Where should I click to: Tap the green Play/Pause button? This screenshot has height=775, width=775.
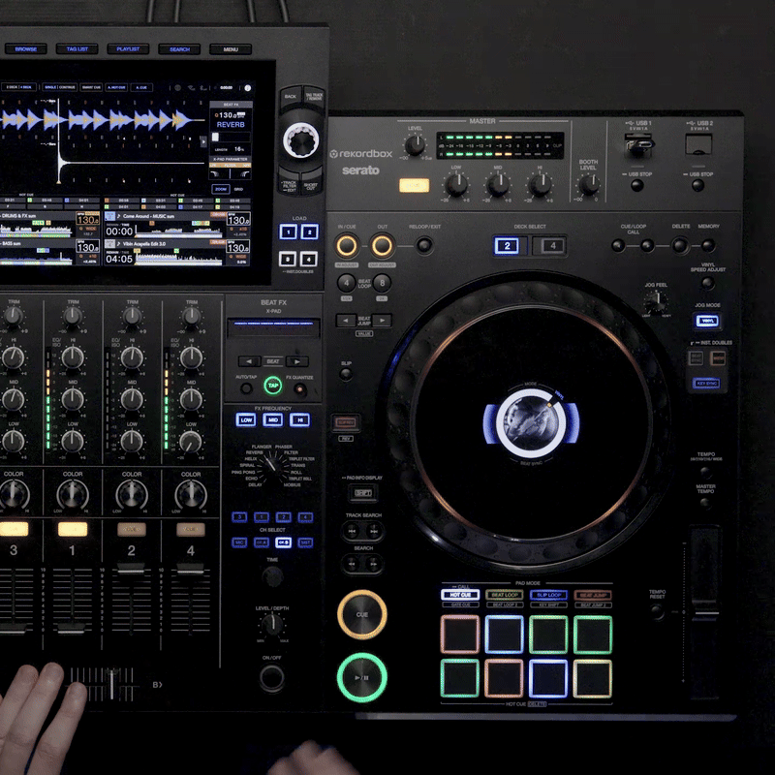pyautogui.click(x=361, y=677)
